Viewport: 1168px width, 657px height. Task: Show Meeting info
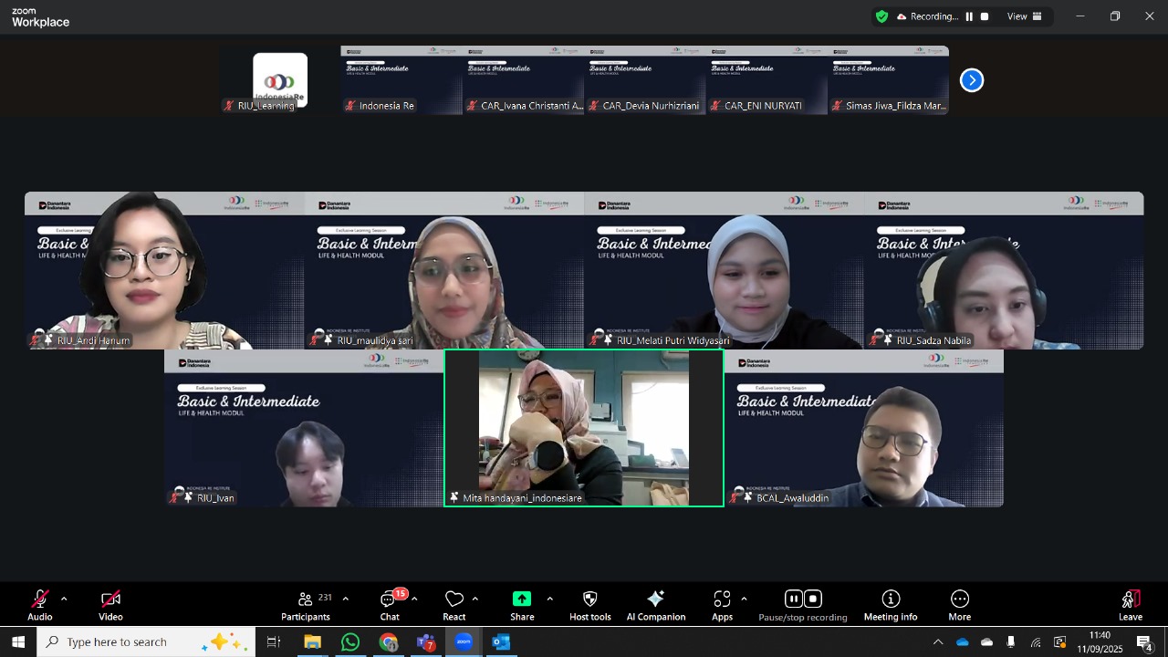coord(891,605)
